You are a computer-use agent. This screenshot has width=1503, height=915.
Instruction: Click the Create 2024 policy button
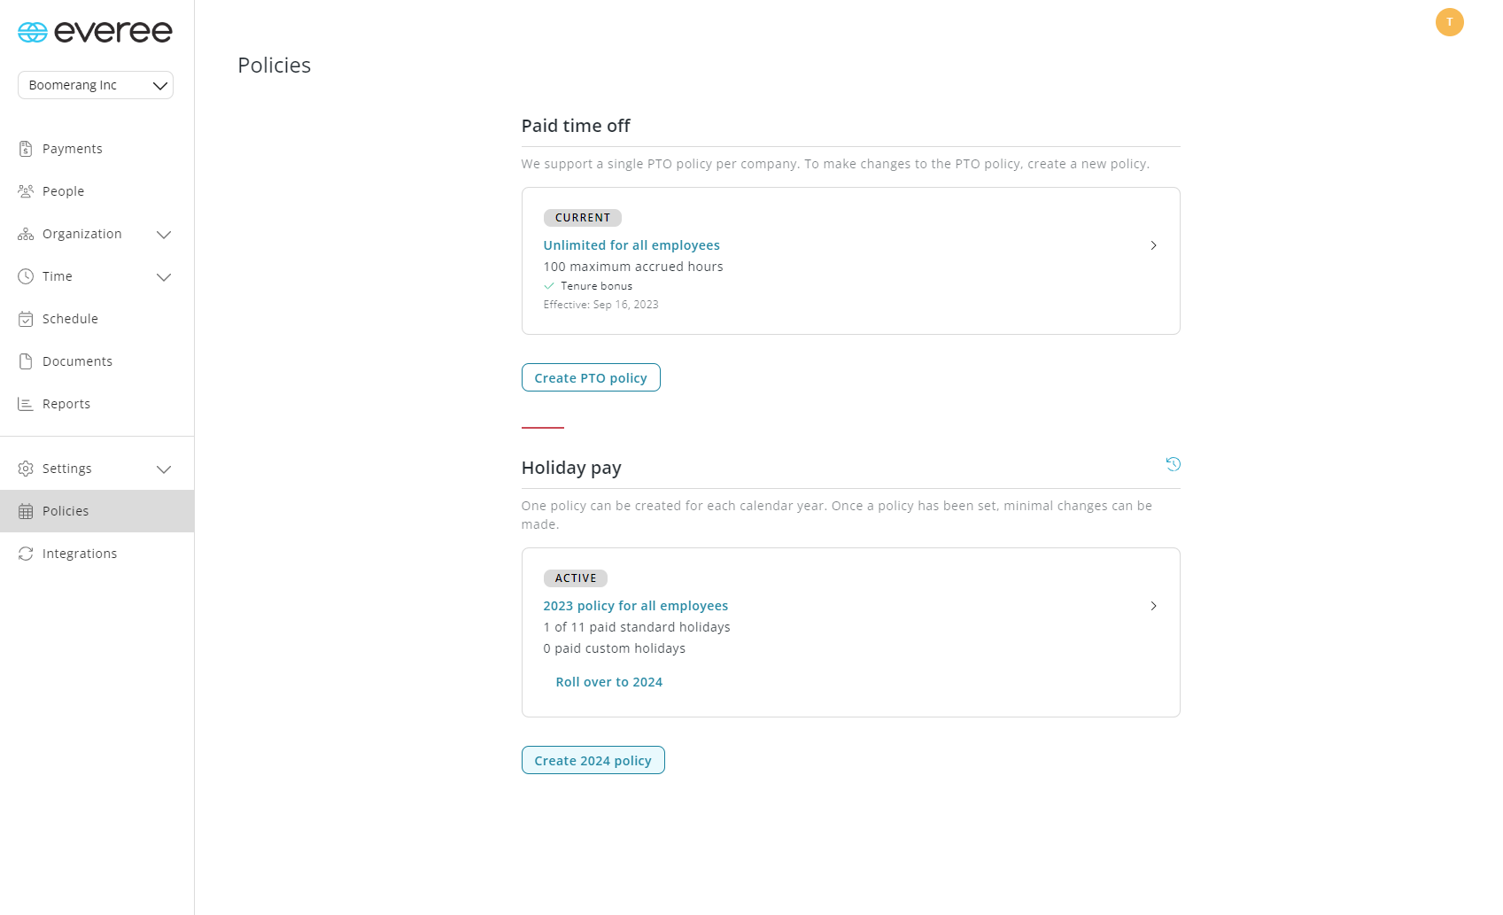coord(593,760)
